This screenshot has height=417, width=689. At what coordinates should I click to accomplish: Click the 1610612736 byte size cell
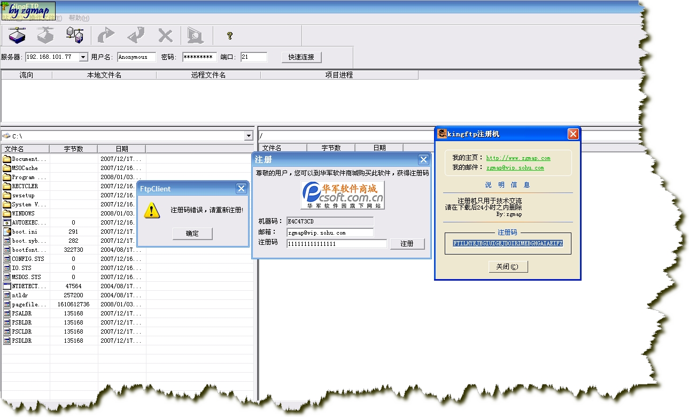click(73, 304)
